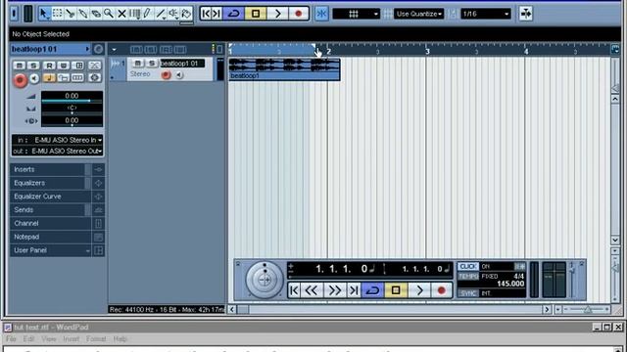The width and height of the screenshot is (627, 352).
Task: Toggle the Snap on/off button
Action: [321, 14]
